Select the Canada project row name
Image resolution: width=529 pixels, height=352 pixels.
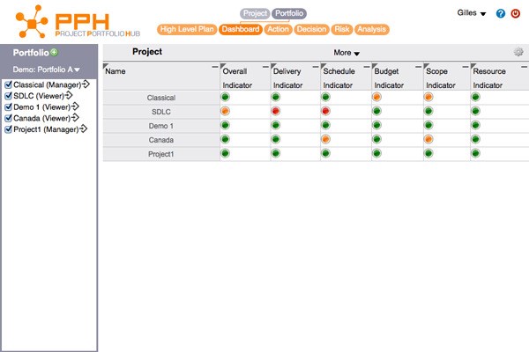pyautogui.click(x=161, y=140)
